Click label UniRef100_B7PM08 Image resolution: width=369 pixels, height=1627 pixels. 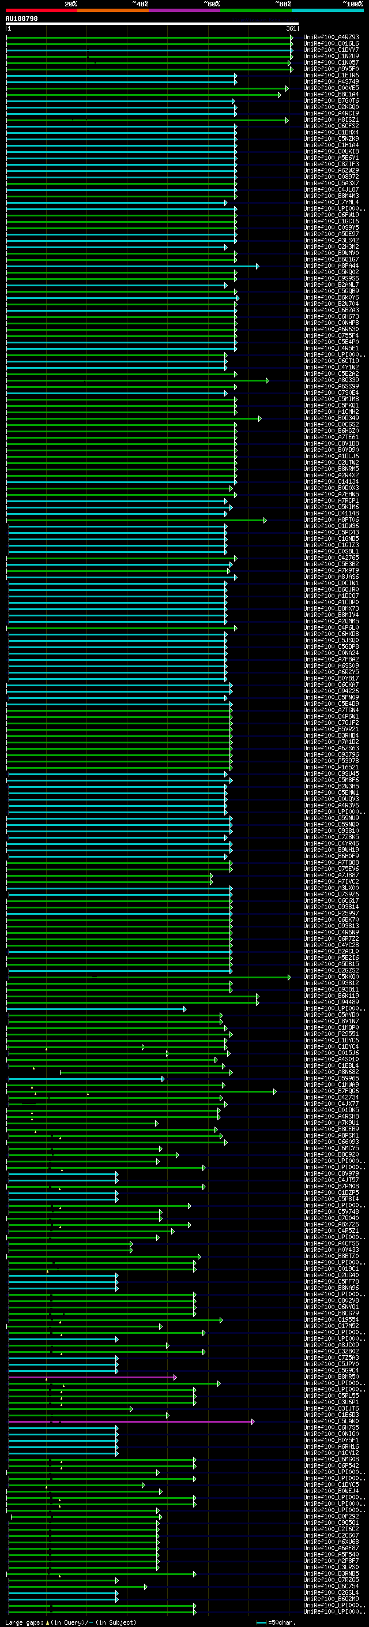[331, 1187]
